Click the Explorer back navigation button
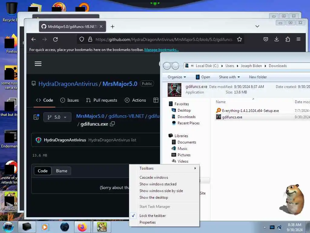This screenshot has width=310, height=233. [x=167, y=66]
